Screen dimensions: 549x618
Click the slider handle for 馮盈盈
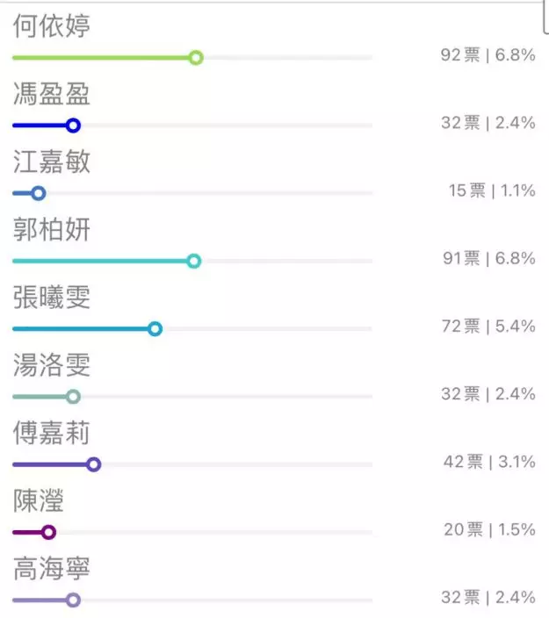coord(74,126)
